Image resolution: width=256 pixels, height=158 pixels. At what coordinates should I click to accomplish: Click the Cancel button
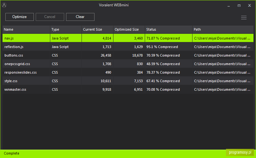coord(50,17)
